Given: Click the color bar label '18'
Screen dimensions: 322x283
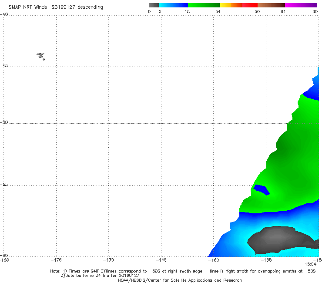Looking at the screenshot, I should [187, 12].
